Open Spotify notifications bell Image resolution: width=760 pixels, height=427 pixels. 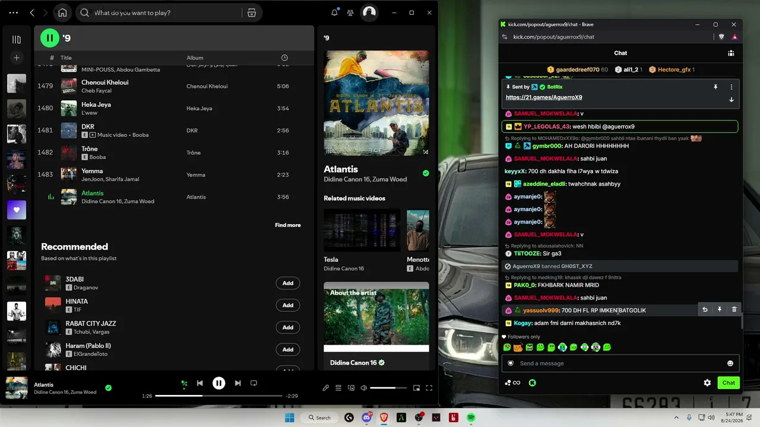pos(335,12)
